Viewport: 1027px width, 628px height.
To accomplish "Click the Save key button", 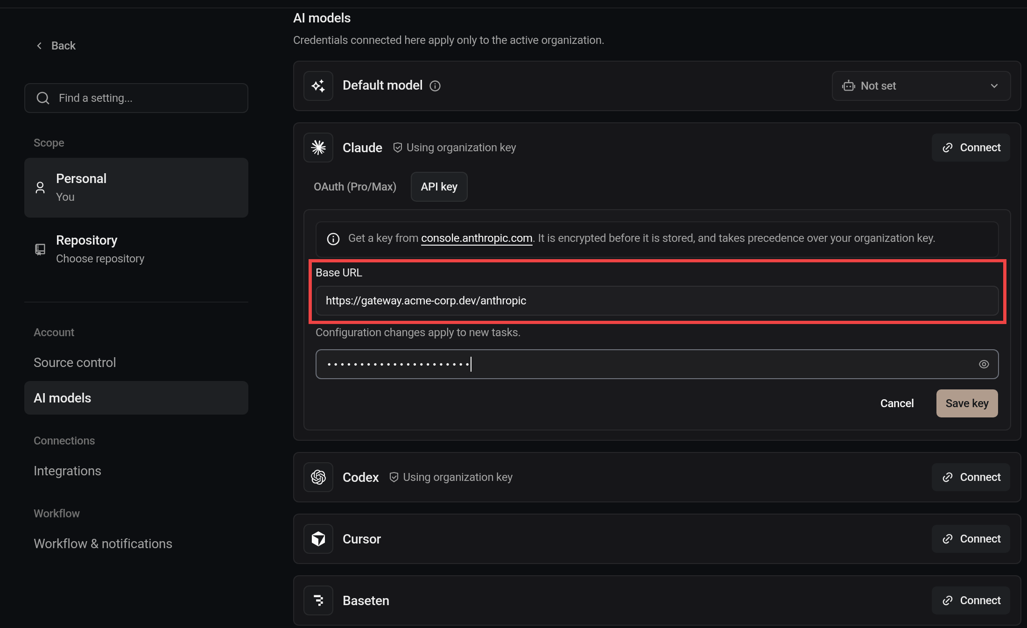I will coord(967,403).
